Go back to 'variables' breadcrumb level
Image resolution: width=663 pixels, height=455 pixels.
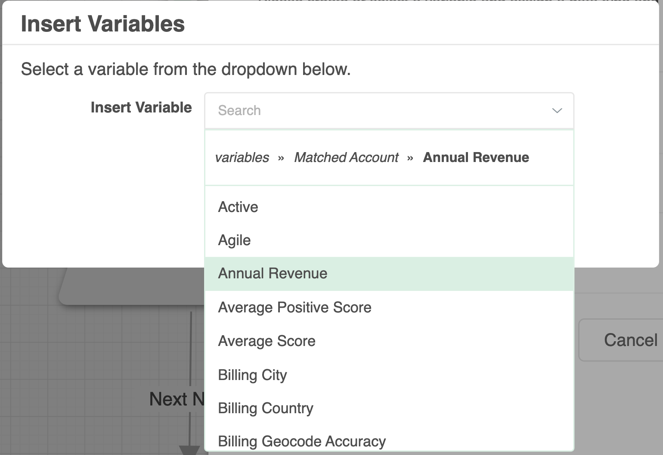[242, 158]
